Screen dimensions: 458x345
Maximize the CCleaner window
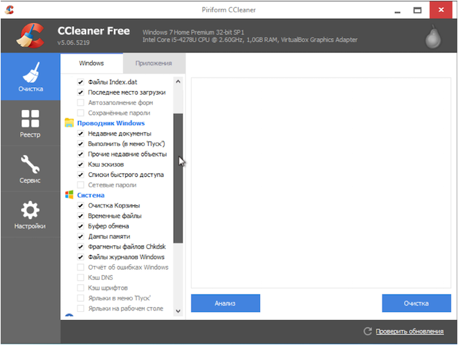(x=417, y=10)
